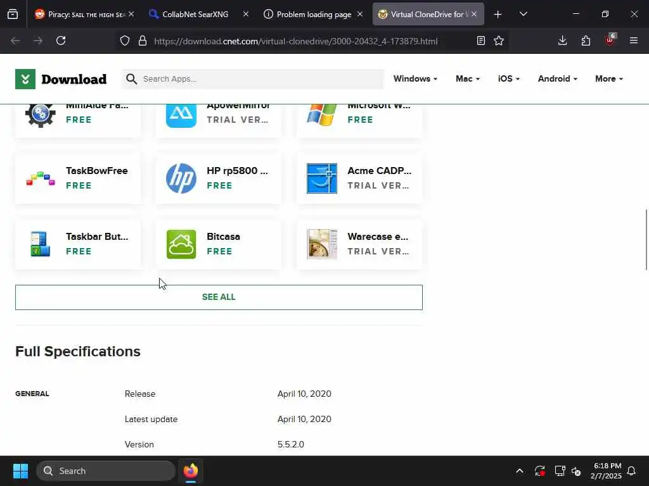
Task: Click the SEE ALL button
Action: 219,297
